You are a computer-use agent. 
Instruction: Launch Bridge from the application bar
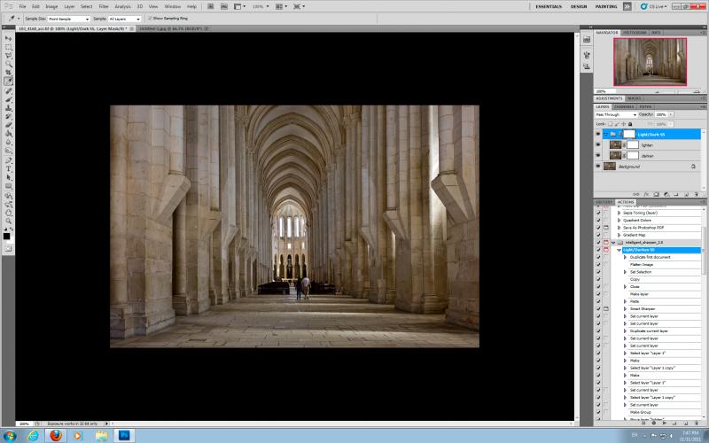point(211,6)
